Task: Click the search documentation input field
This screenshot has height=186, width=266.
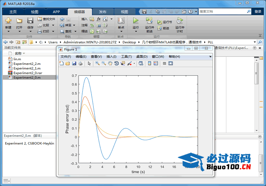Action: (222, 12)
